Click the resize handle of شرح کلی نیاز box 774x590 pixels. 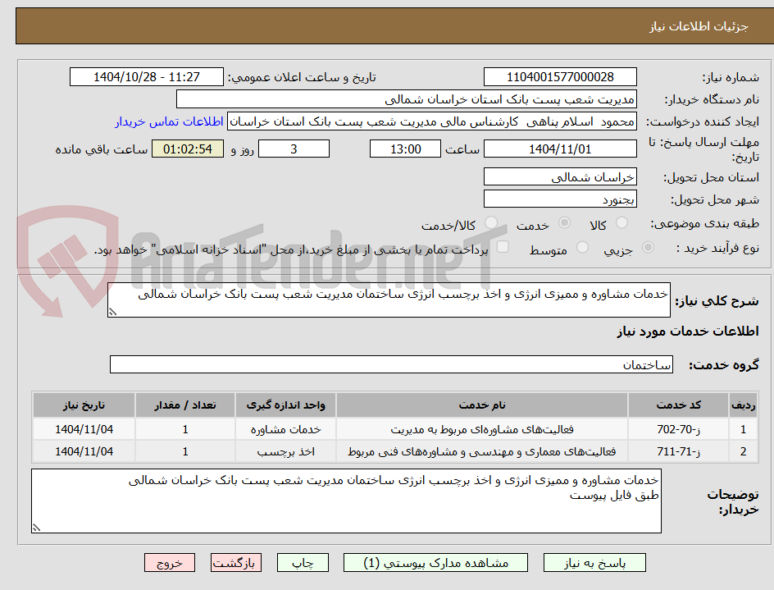(x=112, y=311)
